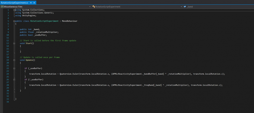Collapse the Update() method
Image resolution: width=254 pixels, height=113 pixels.
(14, 60)
